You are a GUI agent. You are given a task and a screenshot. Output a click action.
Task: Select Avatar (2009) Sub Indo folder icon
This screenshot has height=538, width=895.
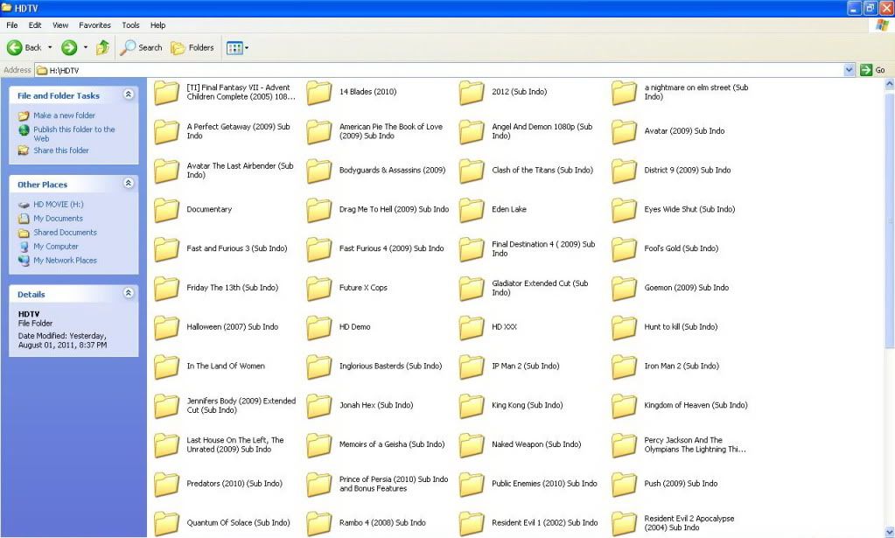point(625,132)
